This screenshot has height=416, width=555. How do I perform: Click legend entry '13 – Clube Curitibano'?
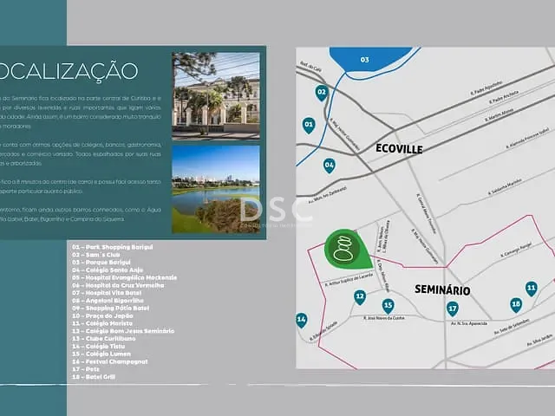[x=104, y=339]
